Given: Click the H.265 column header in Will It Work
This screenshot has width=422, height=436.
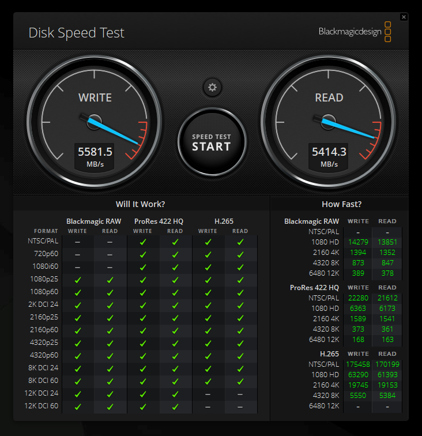Looking at the screenshot, I should 224,221.
